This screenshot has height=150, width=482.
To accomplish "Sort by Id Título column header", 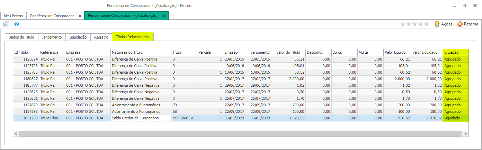I will pyautogui.click(x=26, y=52).
